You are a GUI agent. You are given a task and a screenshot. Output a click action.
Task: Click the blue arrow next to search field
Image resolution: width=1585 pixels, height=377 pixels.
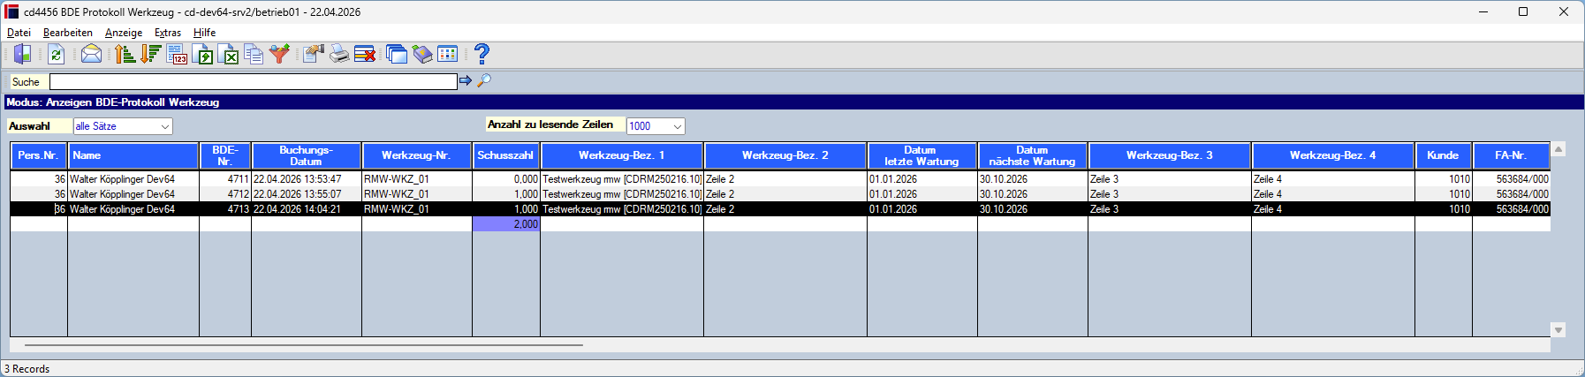point(466,80)
